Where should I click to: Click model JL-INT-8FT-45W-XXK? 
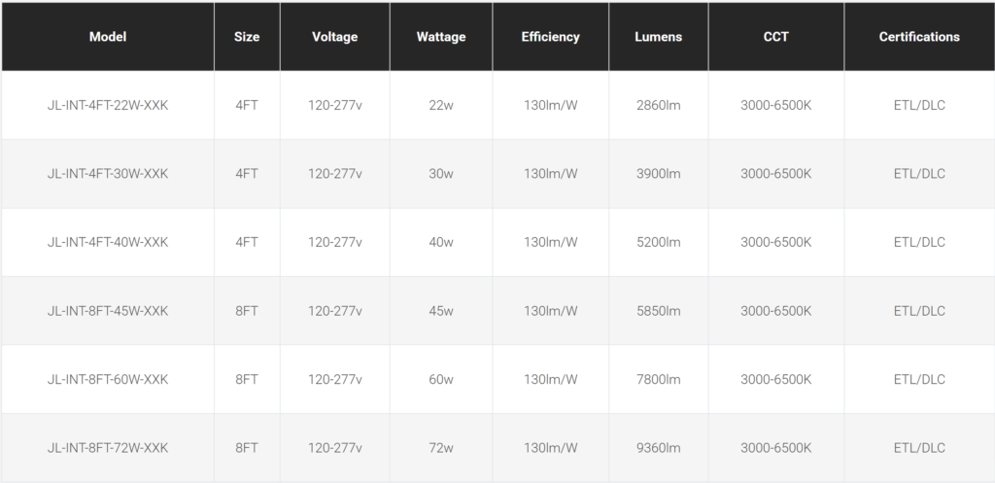click(108, 311)
